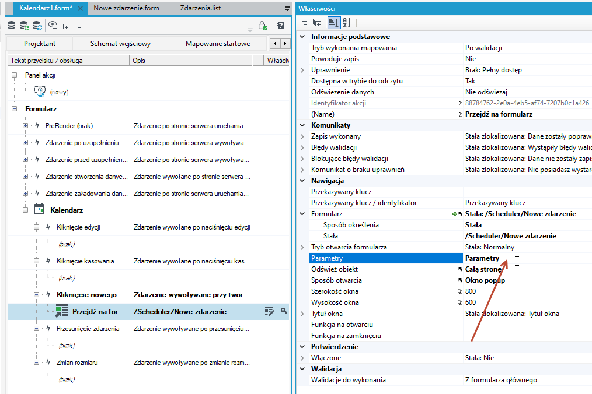Collapse the Formularz property in Nawigacja
The width and height of the screenshot is (592, 394).
point(302,214)
